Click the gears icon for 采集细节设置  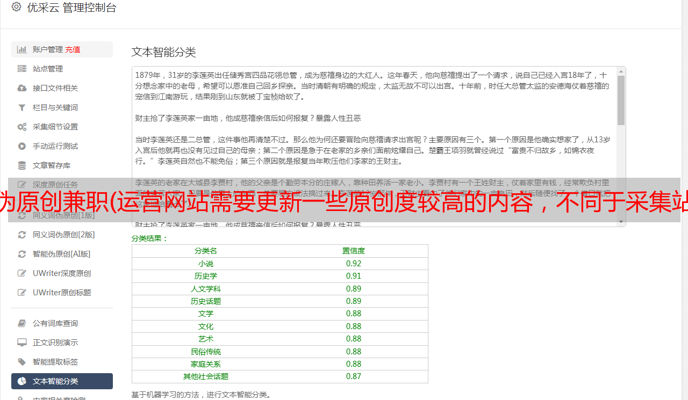[22, 127]
